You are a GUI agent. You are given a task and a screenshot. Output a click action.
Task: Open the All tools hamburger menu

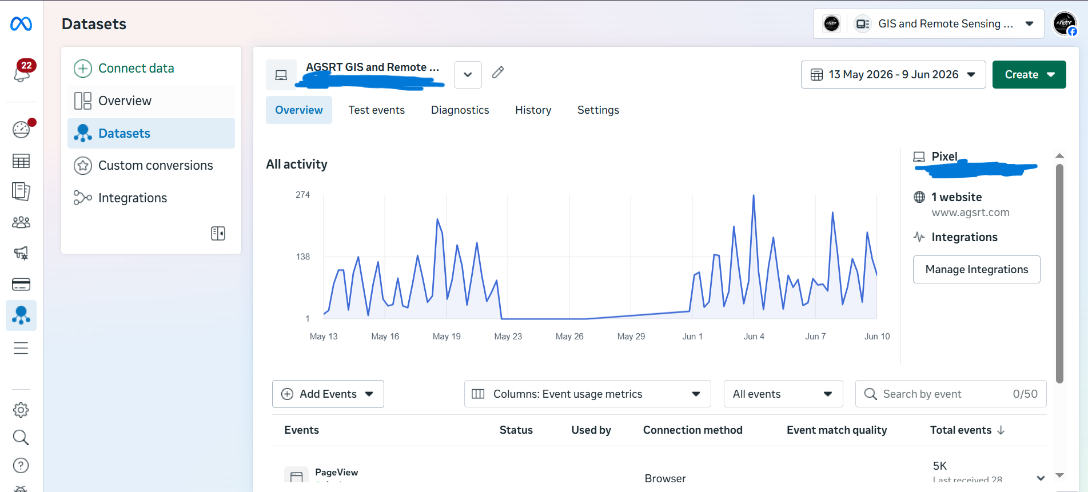21,348
